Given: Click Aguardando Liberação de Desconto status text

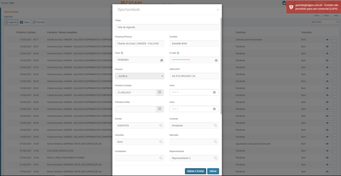Looking at the screenshot, I should click(253, 144).
